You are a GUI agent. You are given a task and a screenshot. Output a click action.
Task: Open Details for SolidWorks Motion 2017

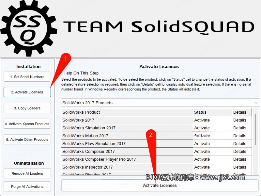tap(242, 136)
